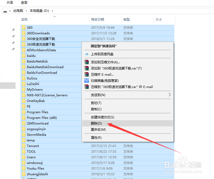Click the Users folder icon
The width and height of the screenshot is (214, 179).
pyautogui.click(x=24, y=157)
